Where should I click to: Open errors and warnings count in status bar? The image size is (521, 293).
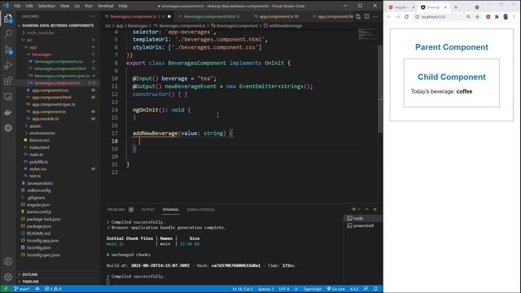53,289
